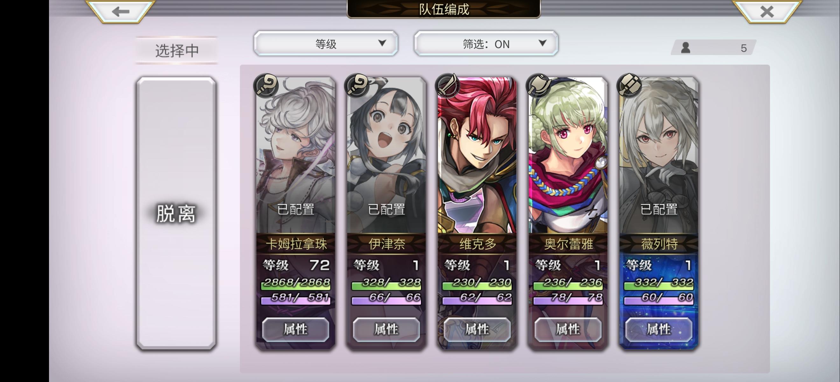
Task: Open 属性 for 伊津奈
Action: [386, 329]
